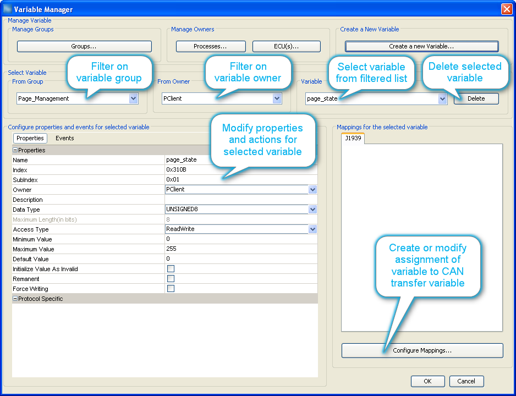The image size is (516, 396).
Task: Click Create a new Variable... button
Action: coord(421,46)
